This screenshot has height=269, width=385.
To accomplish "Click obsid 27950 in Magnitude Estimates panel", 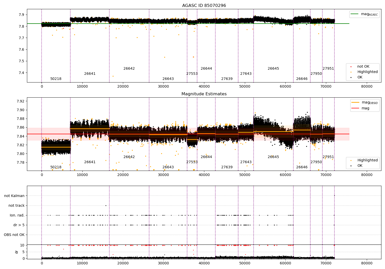I will tap(316, 162).
